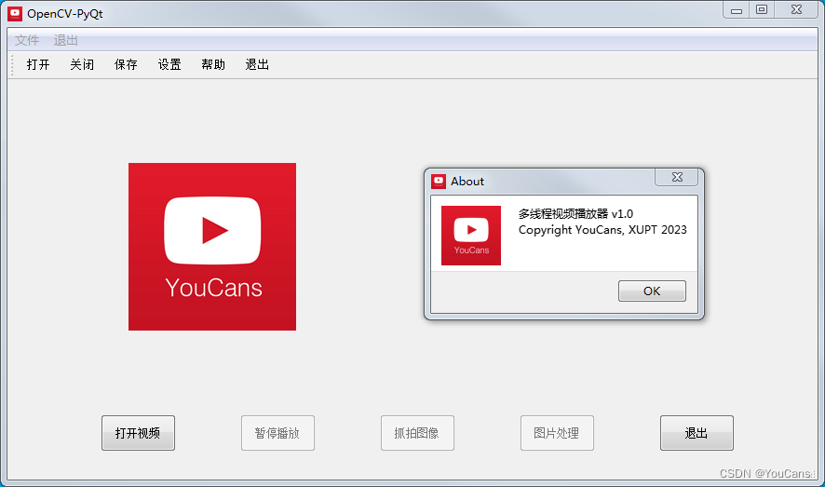Click the 暂停播放 button
The width and height of the screenshot is (825, 487).
(277, 433)
